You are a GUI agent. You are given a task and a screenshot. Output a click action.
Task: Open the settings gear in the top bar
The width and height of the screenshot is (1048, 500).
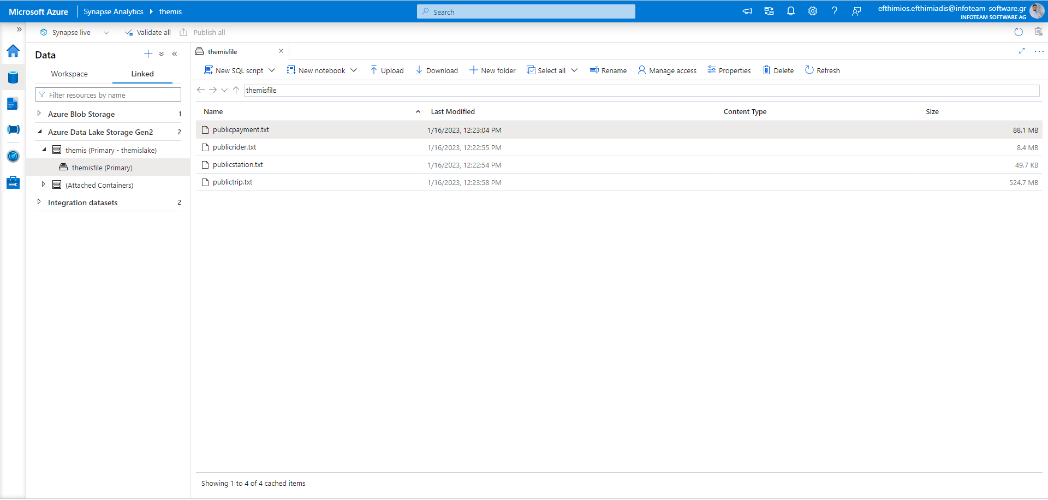[813, 11]
